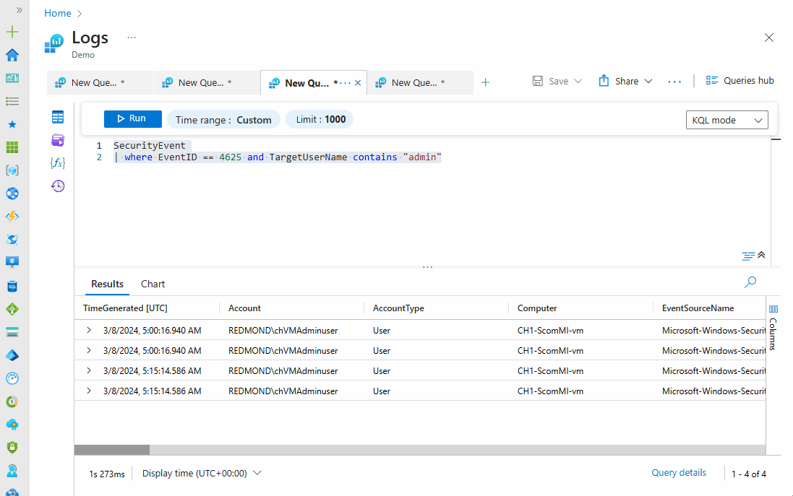Sort by the TimeGenerated [UTC] column header
Screen dimensions: 793x496
click(126, 308)
